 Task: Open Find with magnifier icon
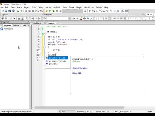38,11
